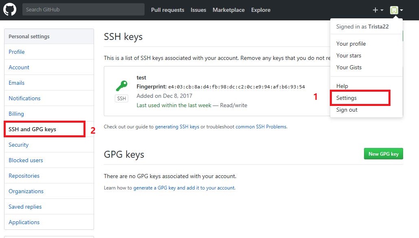The image size is (419, 238).
Task: Select Your Gists from user menu
Action: click(x=366, y=67)
